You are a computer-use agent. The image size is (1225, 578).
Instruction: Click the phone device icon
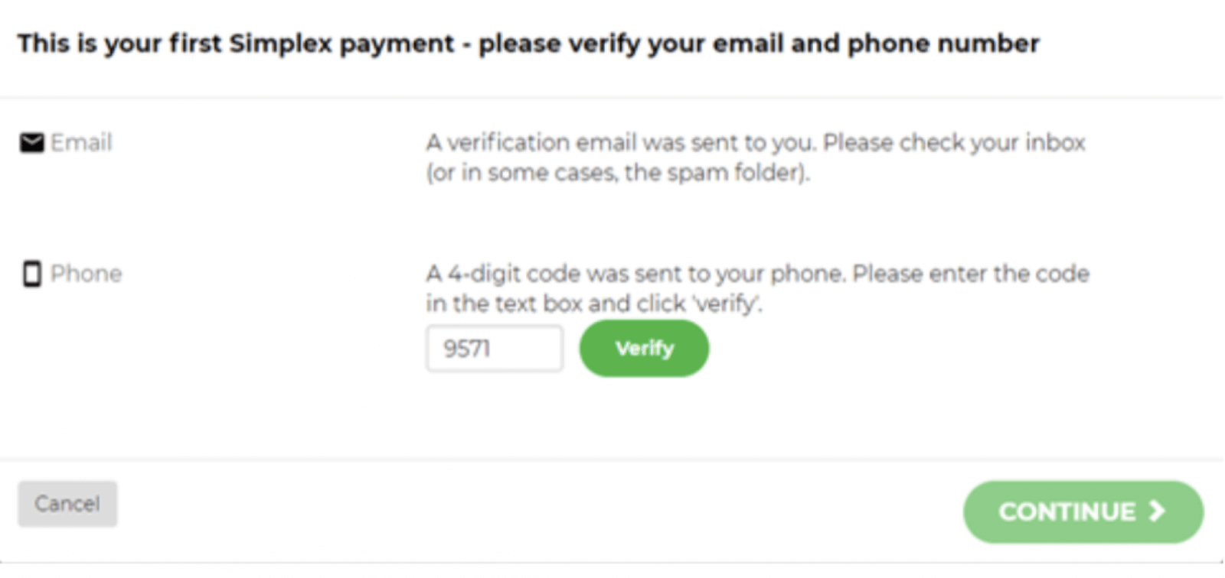pyautogui.click(x=31, y=274)
